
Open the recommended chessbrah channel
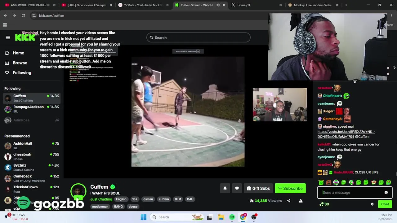coord(32,156)
